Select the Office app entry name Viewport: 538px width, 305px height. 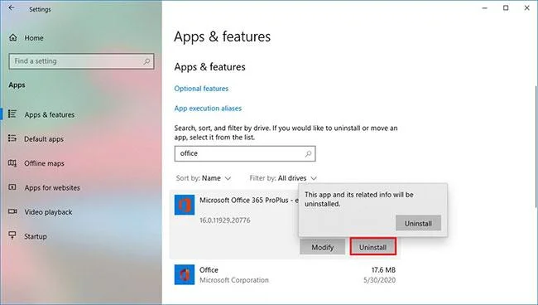click(x=209, y=270)
